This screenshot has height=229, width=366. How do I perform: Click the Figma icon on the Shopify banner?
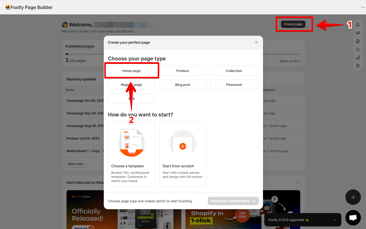coord(275,199)
